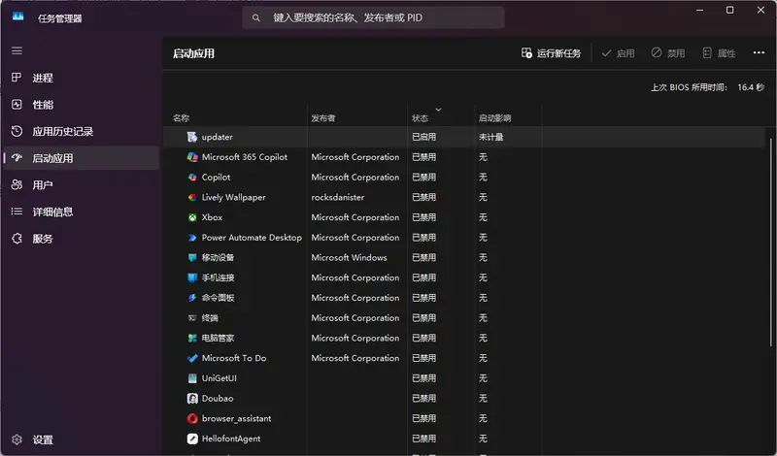Image resolution: width=777 pixels, height=456 pixels.
Task: Open the 进程 (Processes) page
Action: click(82, 78)
